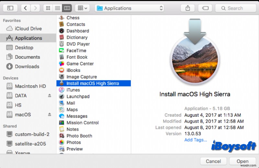259x168 pixels.
Task: Select the iTunes application
Action: tap(94, 90)
